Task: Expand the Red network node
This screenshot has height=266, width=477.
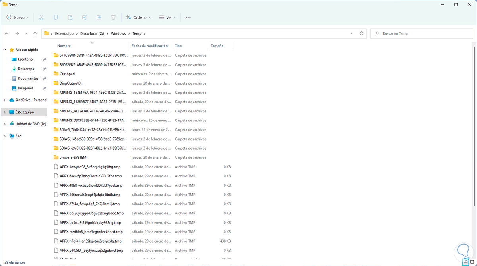Action: (5, 136)
